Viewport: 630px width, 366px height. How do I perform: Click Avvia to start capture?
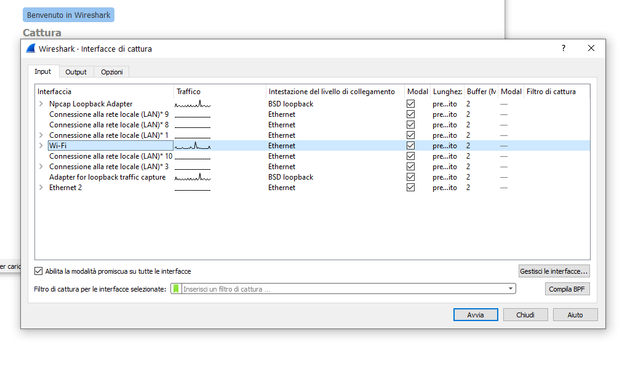(476, 315)
